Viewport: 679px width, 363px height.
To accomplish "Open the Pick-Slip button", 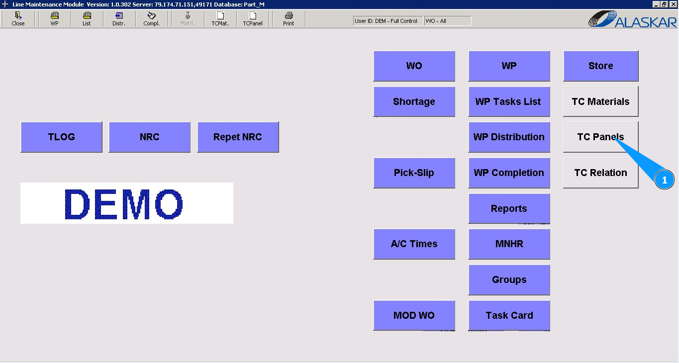I will click(x=414, y=173).
